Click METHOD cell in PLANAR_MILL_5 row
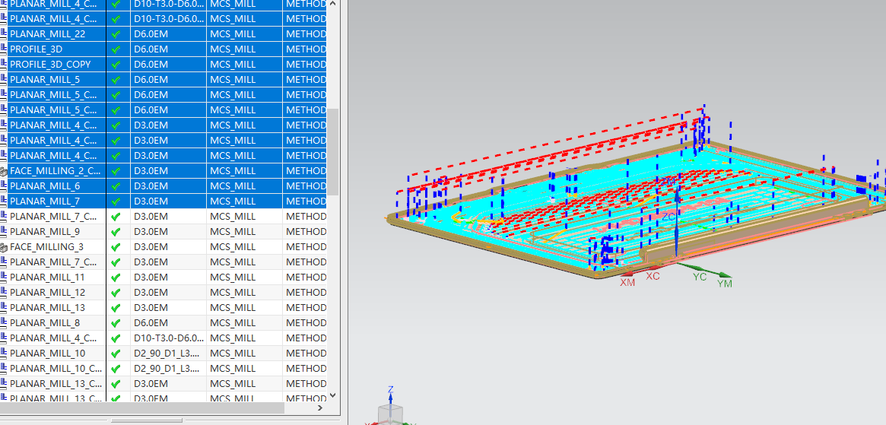 (x=304, y=80)
